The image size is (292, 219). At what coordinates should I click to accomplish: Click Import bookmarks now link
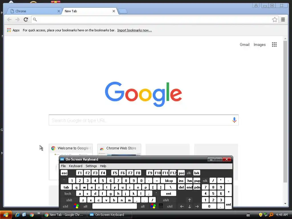135,30
